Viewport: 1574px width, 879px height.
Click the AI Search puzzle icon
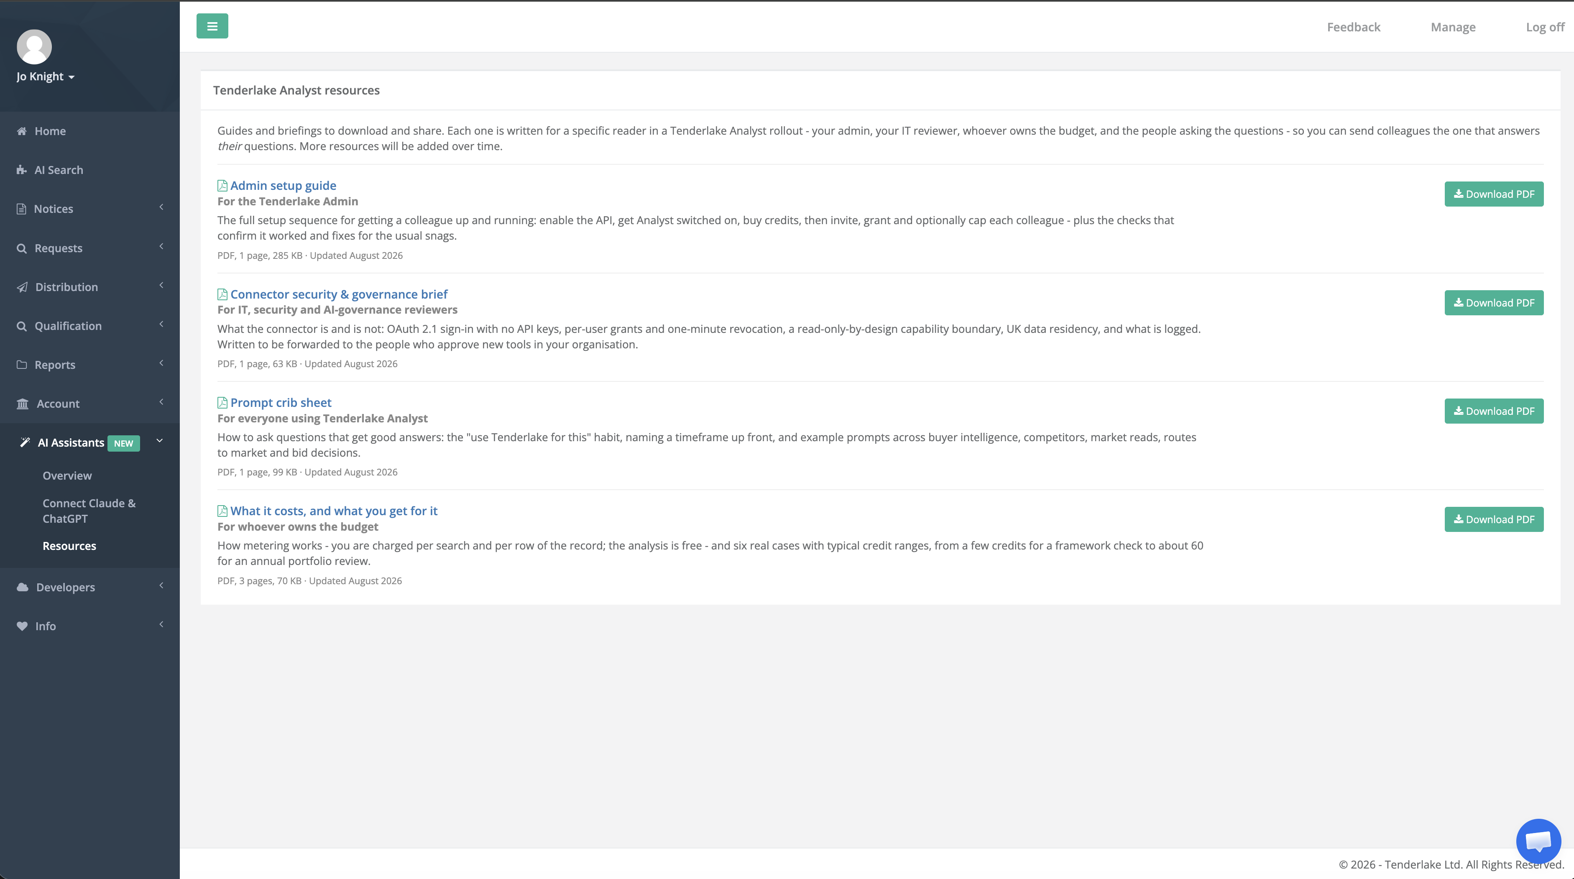[22, 170]
